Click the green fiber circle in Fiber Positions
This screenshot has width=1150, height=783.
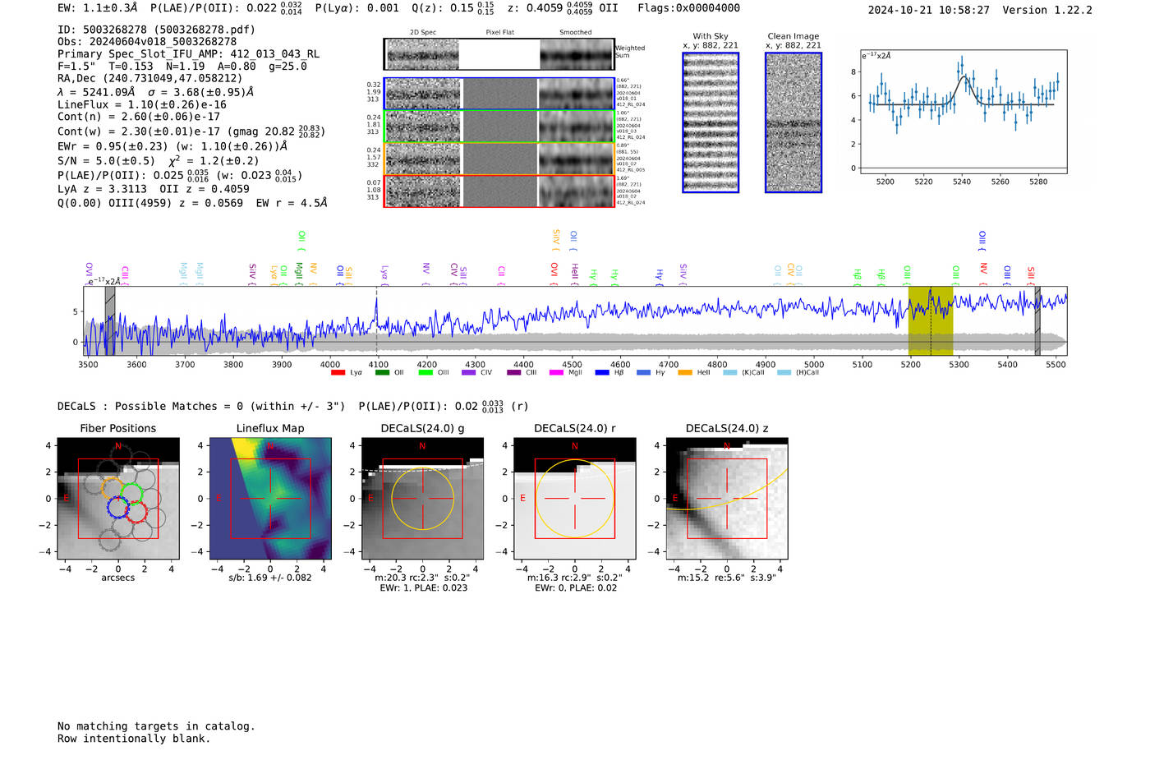131,494
